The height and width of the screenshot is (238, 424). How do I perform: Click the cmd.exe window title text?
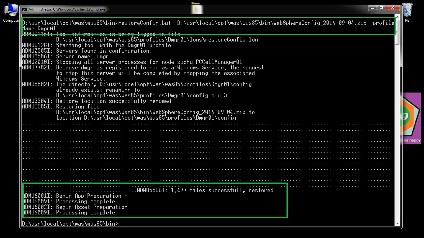click(67, 9)
